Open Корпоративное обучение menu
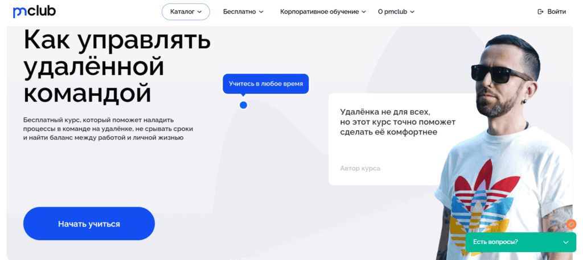583x260 pixels. tap(323, 11)
